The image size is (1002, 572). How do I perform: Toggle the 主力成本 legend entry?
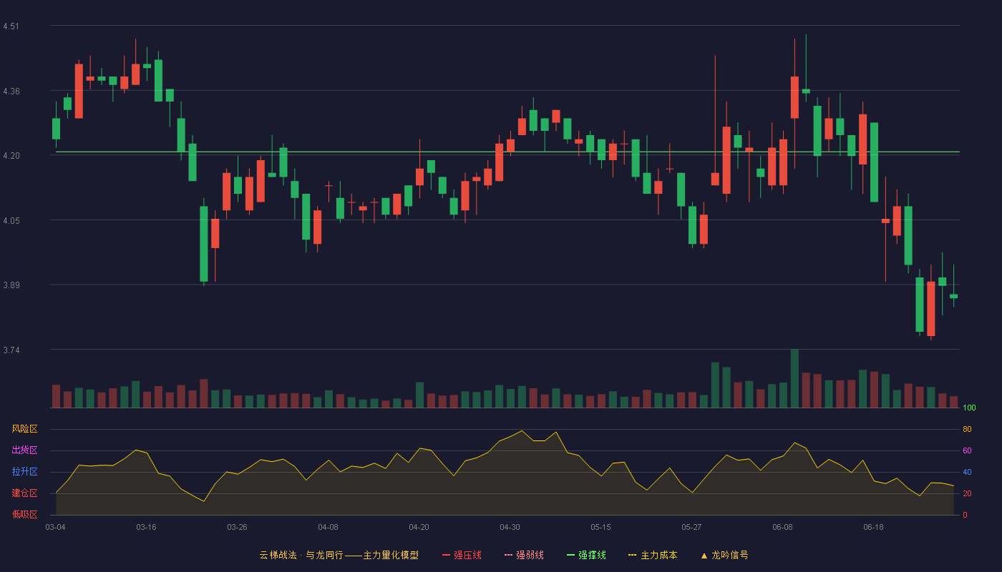point(652,555)
